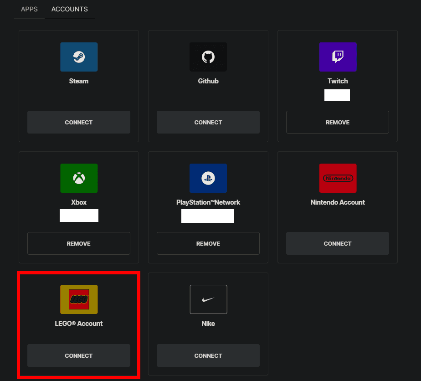Connect a Nintendo Account
Viewport: 421px width, 381px height.
click(x=338, y=243)
